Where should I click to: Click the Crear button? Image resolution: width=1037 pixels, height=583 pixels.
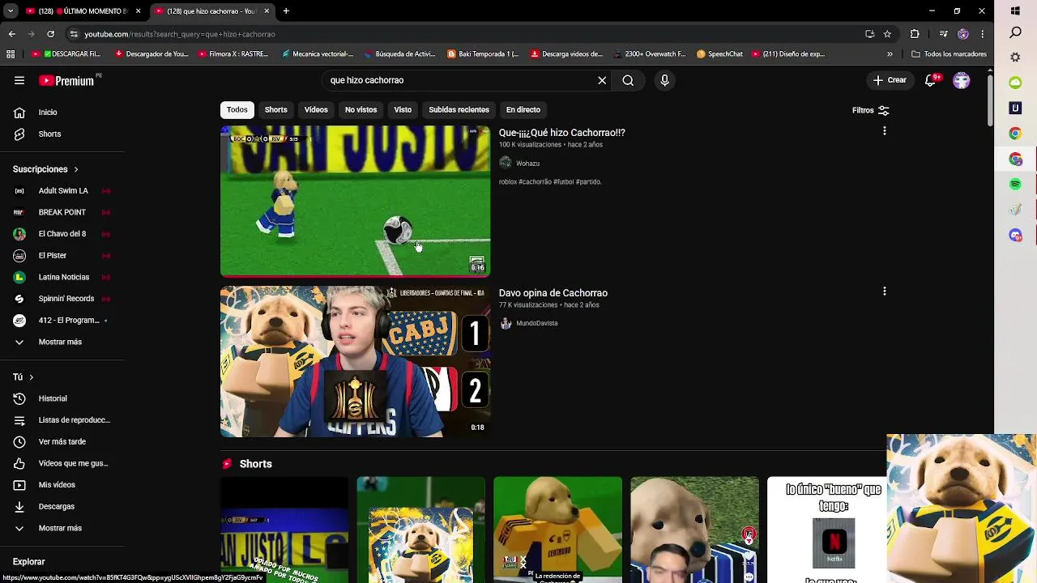pyautogui.click(x=890, y=80)
